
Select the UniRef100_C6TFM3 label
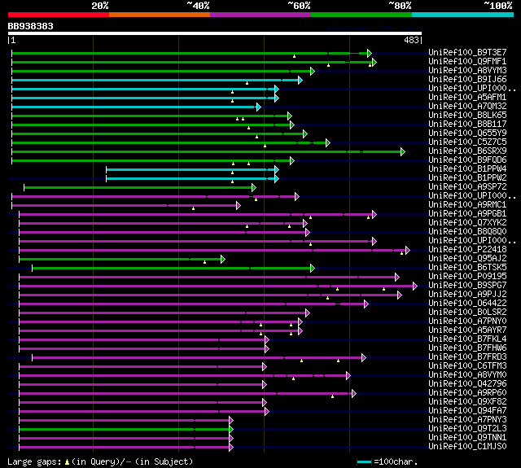[467, 366]
